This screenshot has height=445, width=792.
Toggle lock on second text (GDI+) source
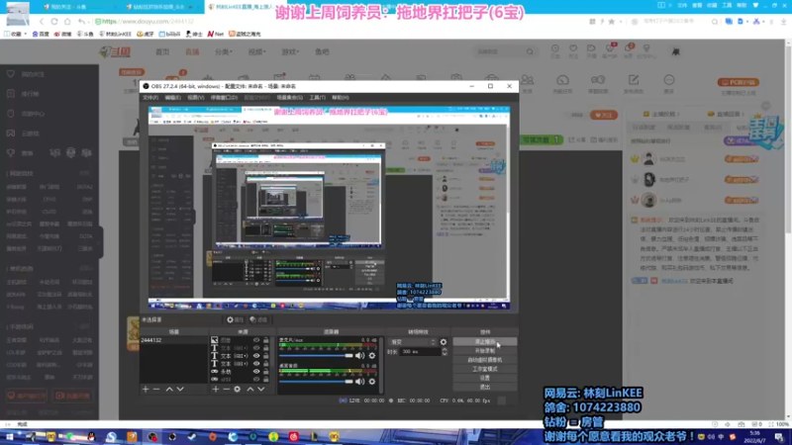pos(265,356)
